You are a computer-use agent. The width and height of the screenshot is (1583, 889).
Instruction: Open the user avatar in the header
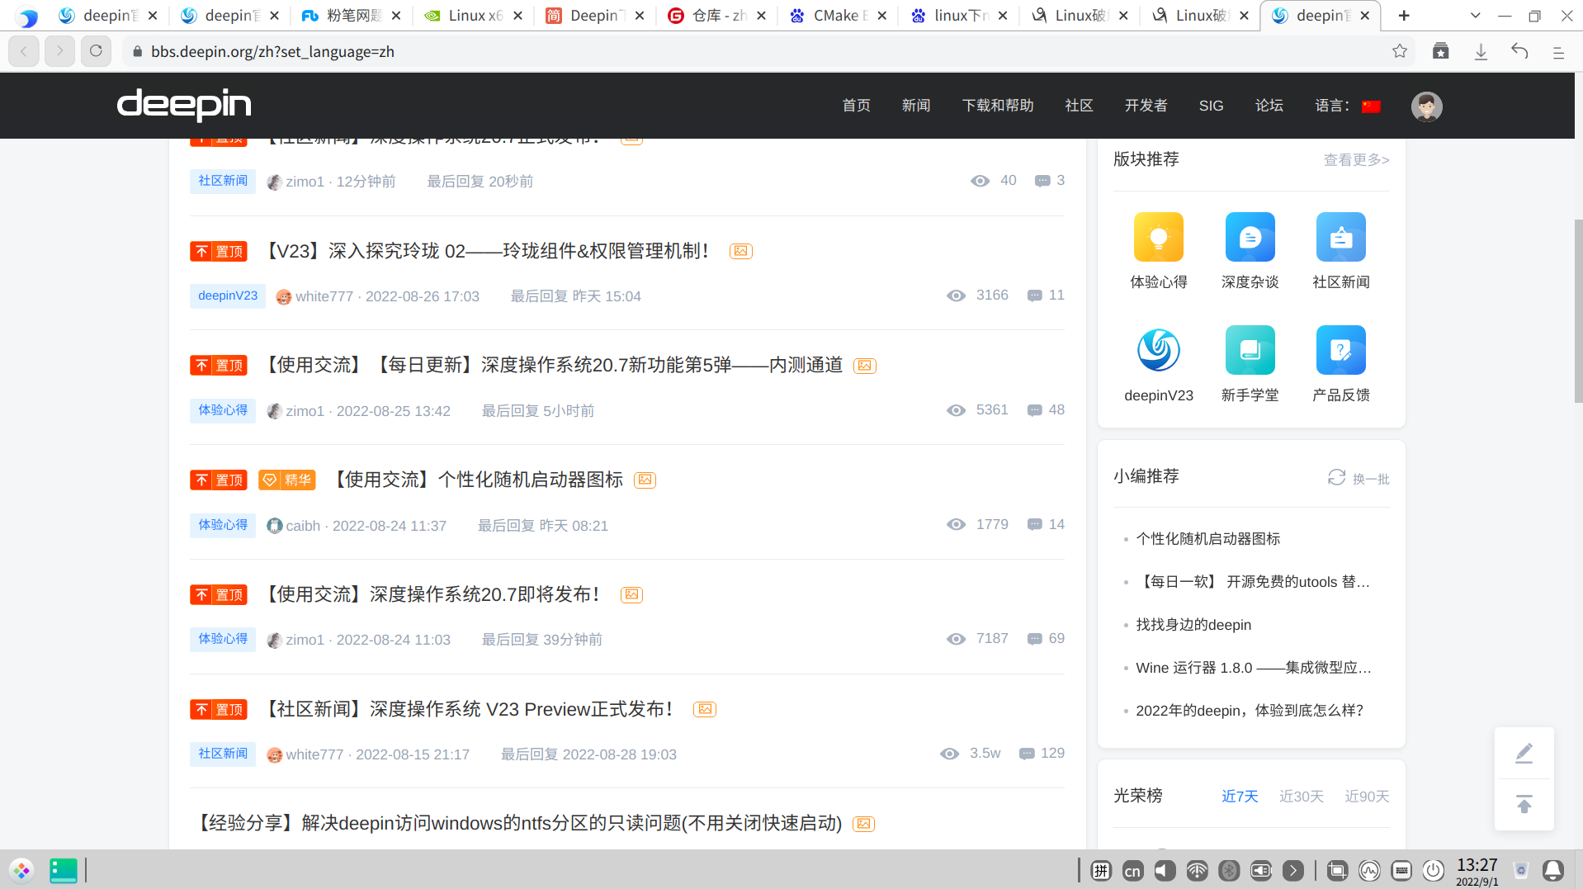[1426, 106]
